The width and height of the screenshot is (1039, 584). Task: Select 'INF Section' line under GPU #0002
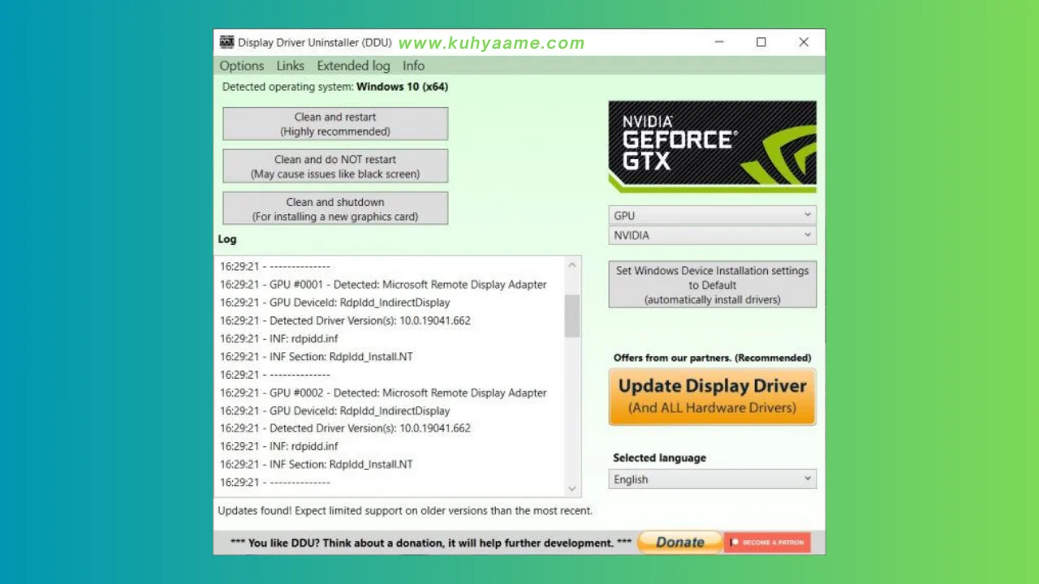pos(317,464)
